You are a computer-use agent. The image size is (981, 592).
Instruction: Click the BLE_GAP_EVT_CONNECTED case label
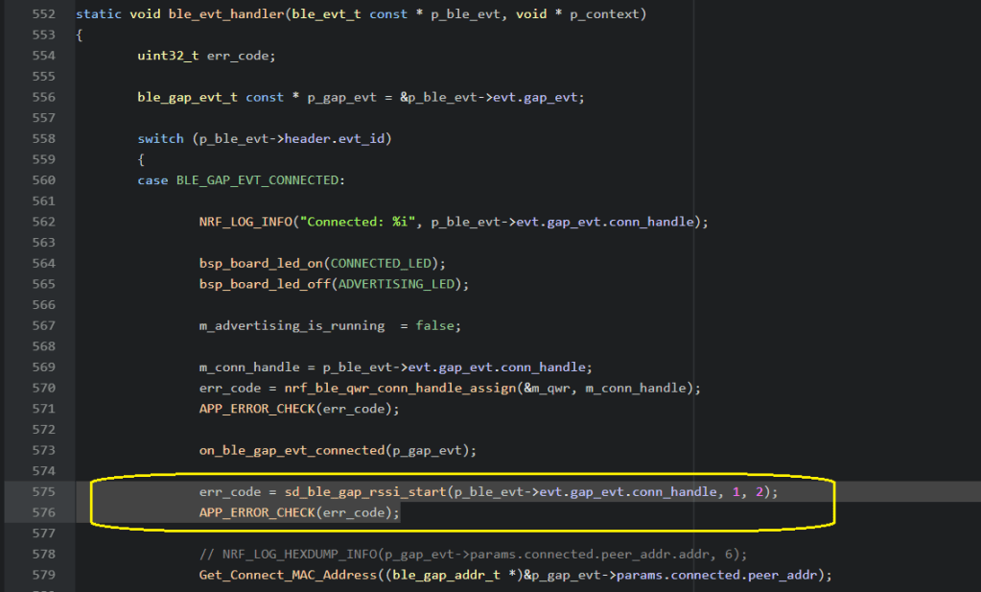pos(259,180)
